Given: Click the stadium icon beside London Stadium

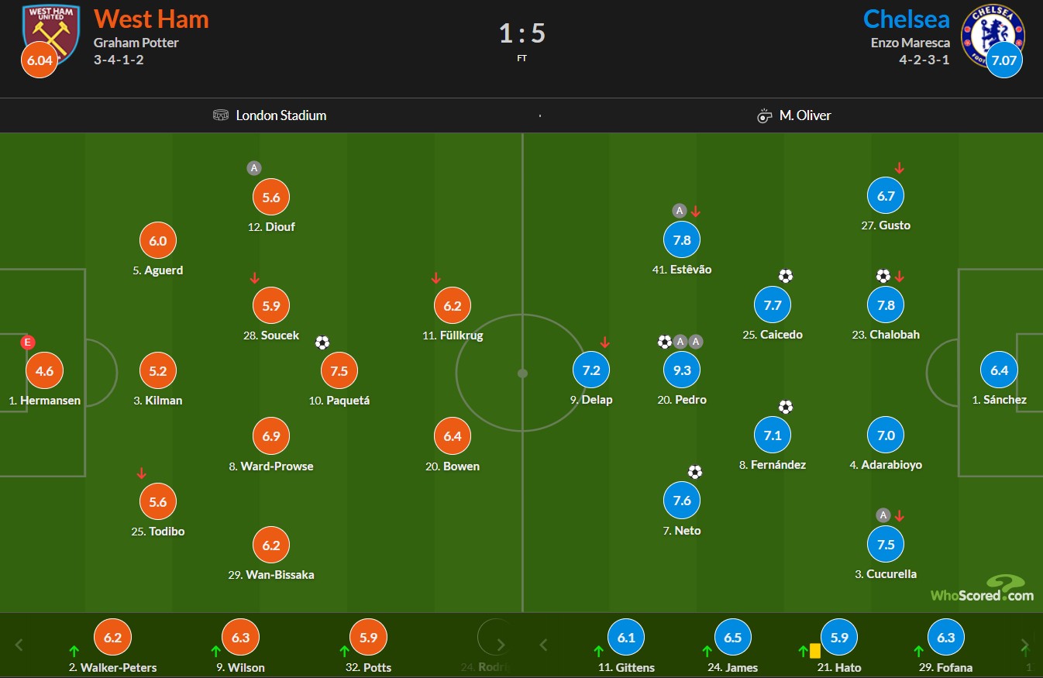Looking at the screenshot, I should click(x=221, y=115).
